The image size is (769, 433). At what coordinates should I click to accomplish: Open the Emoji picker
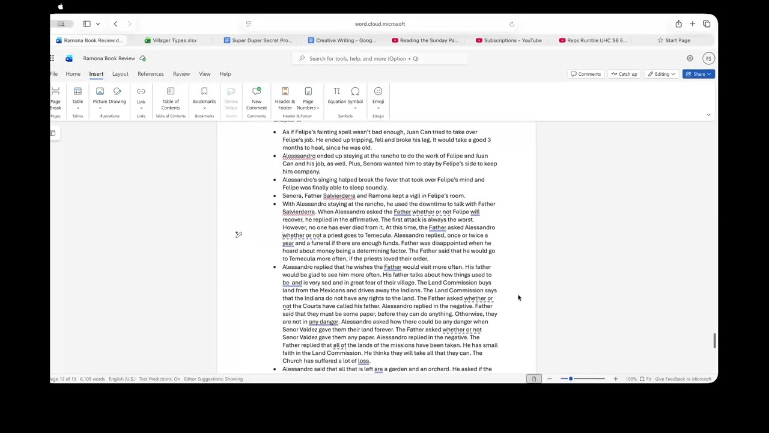[x=378, y=97]
